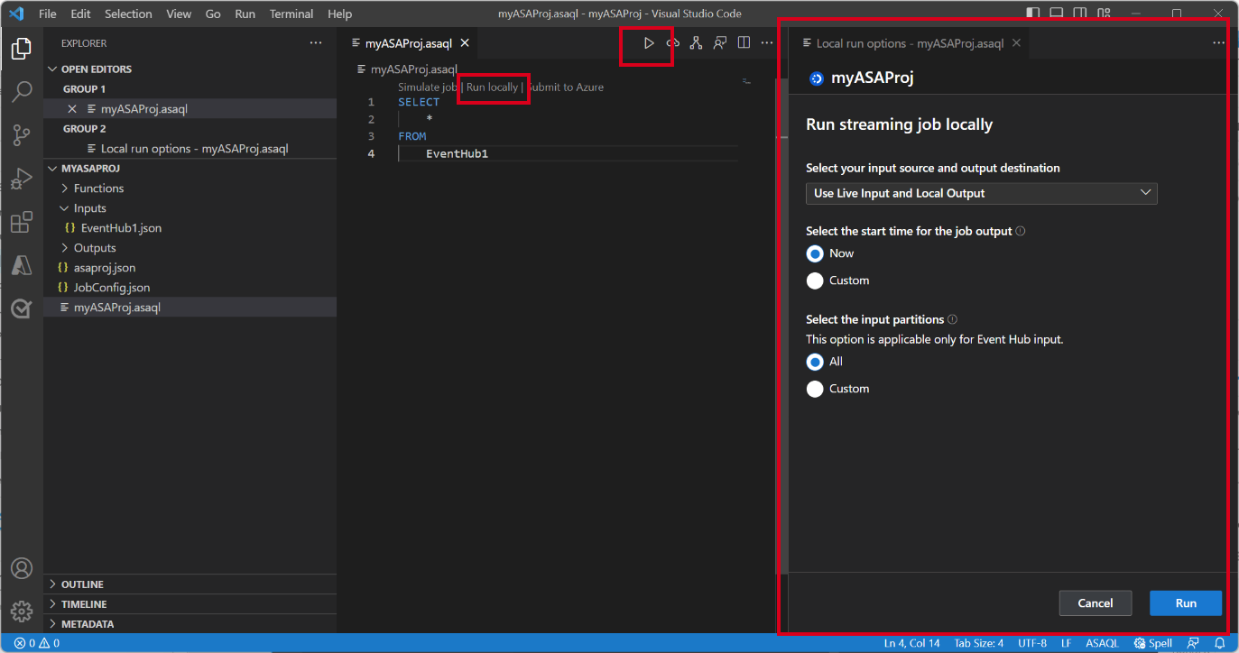Click the Spell checker indicator in the status bar
Image resolution: width=1239 pixels, height=653 pixels.
[1154, 643]
